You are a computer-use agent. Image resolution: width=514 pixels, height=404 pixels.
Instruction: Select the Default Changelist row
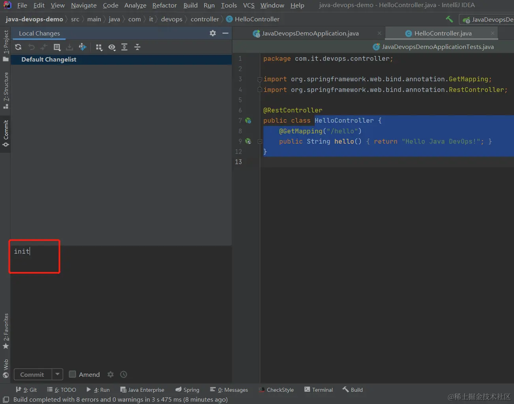pyautogui.click(x=121, y=59)
